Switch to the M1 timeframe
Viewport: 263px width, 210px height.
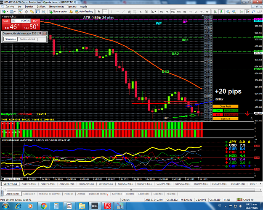tap(161, 12)
